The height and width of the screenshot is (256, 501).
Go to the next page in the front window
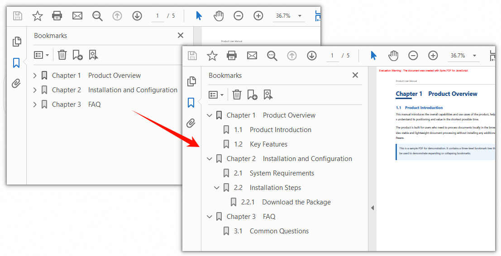312,56
